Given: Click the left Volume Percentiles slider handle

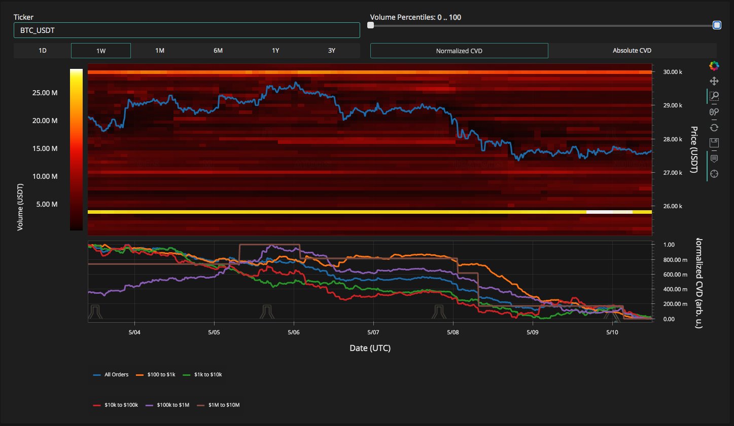Looking at the screenshot, I should tap(371, 25).
